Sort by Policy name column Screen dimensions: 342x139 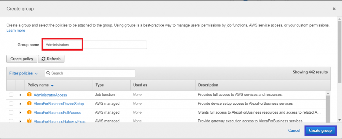tap(40, 85)
